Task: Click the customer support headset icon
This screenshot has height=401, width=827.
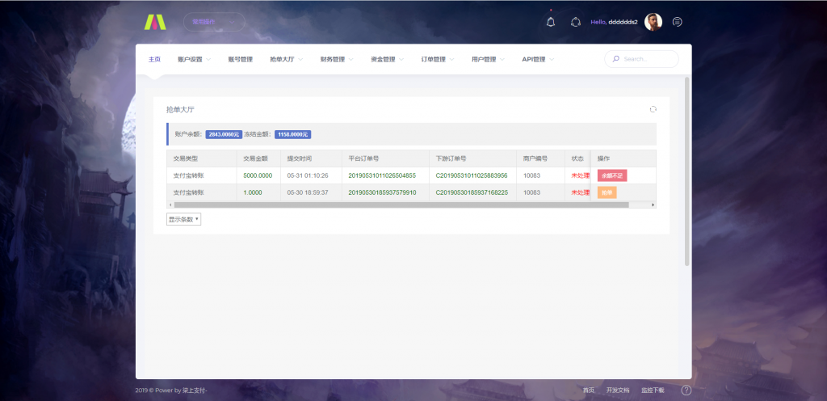Action: (x=576, y=22)
